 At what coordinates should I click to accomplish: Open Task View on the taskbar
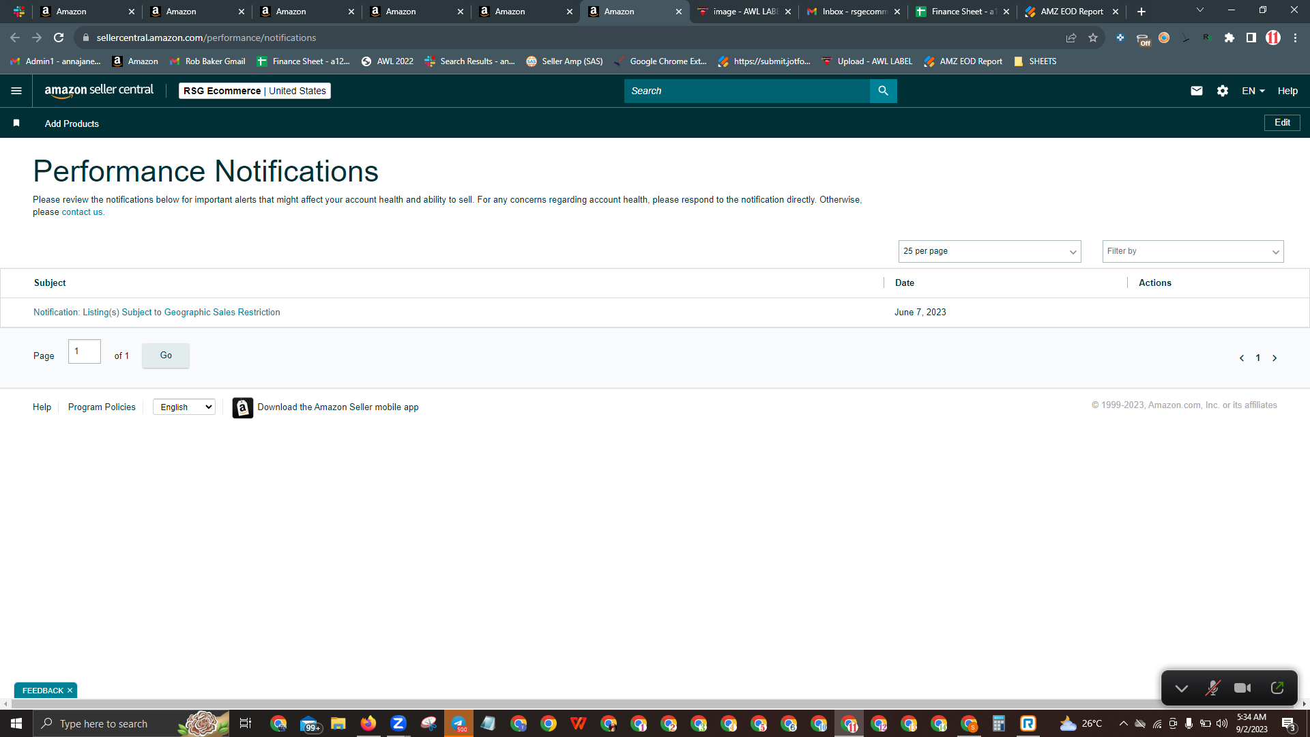point(246,723)
